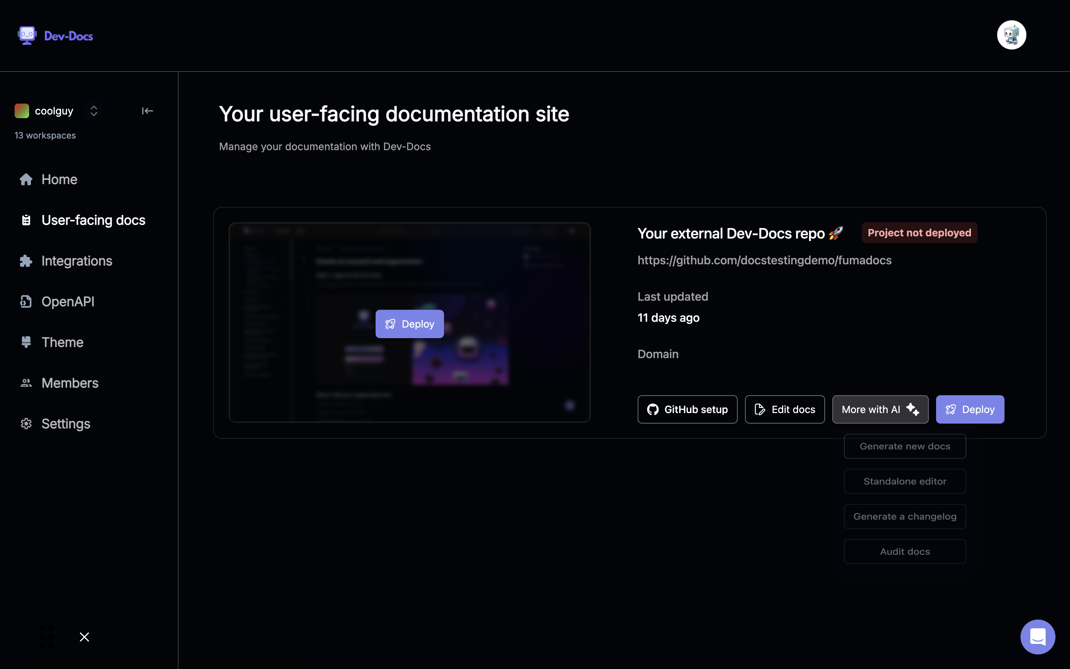The image size is (1070, 669).
Task: Open the Integrations section
Action: (x=77, y=261)
